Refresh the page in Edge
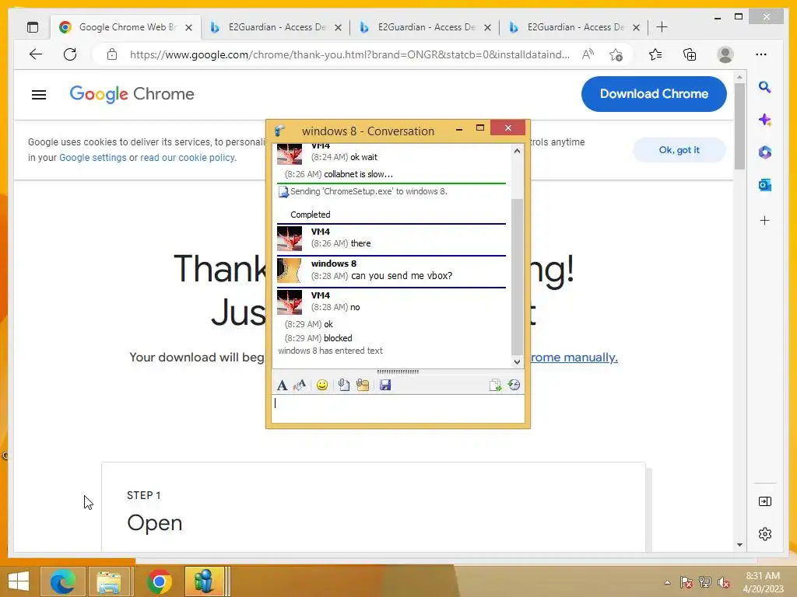Viewport: 797px width, 597px height. click(x=70, y=54)
